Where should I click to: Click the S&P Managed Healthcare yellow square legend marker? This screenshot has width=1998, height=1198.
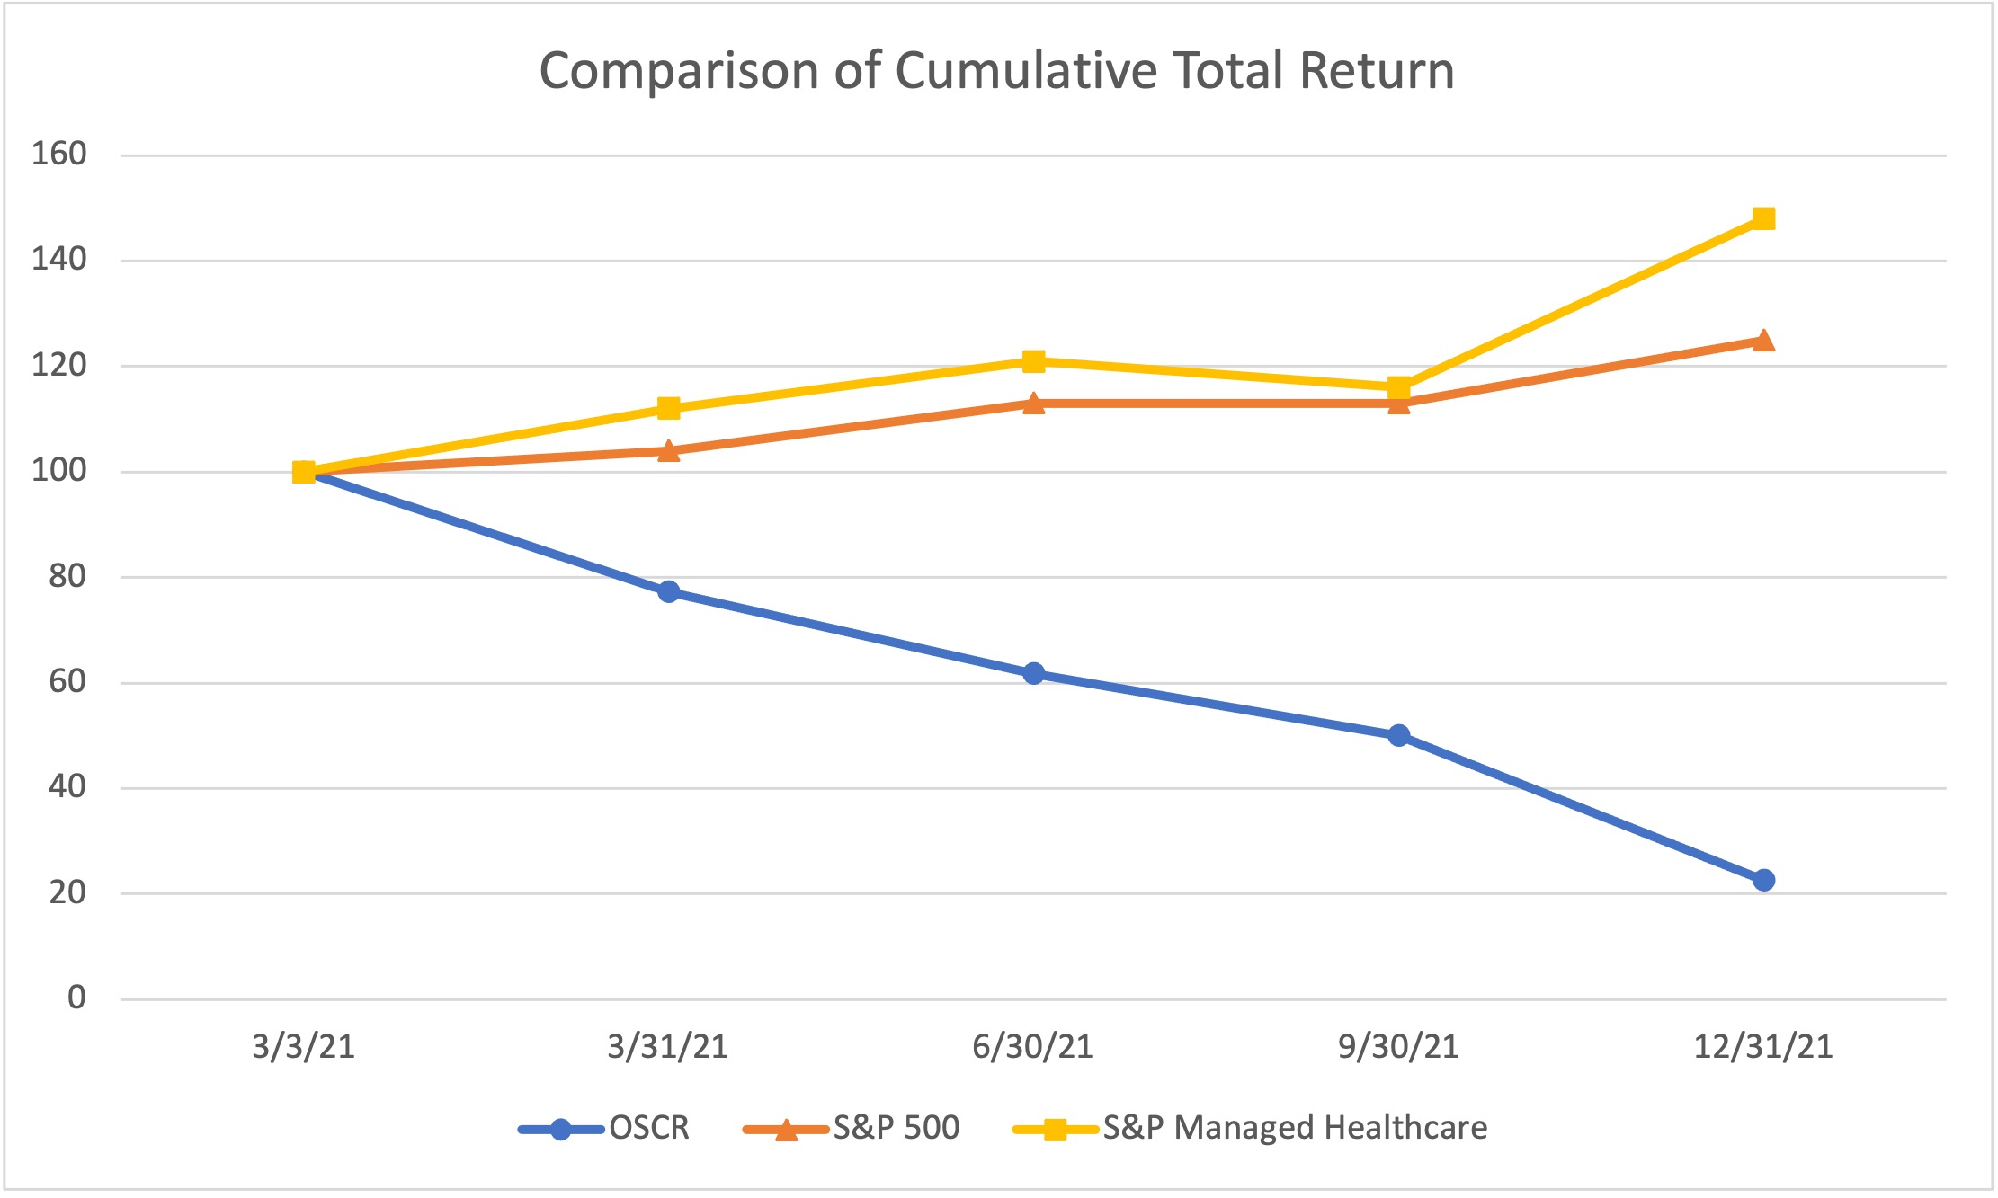(x=1055, y=1130)
